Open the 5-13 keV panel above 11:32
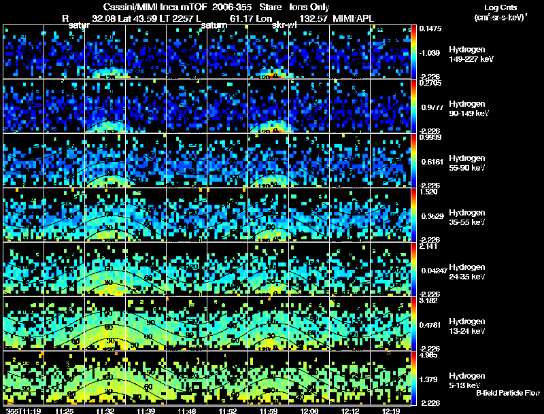544x414 pixels. [x=105, y=378]
